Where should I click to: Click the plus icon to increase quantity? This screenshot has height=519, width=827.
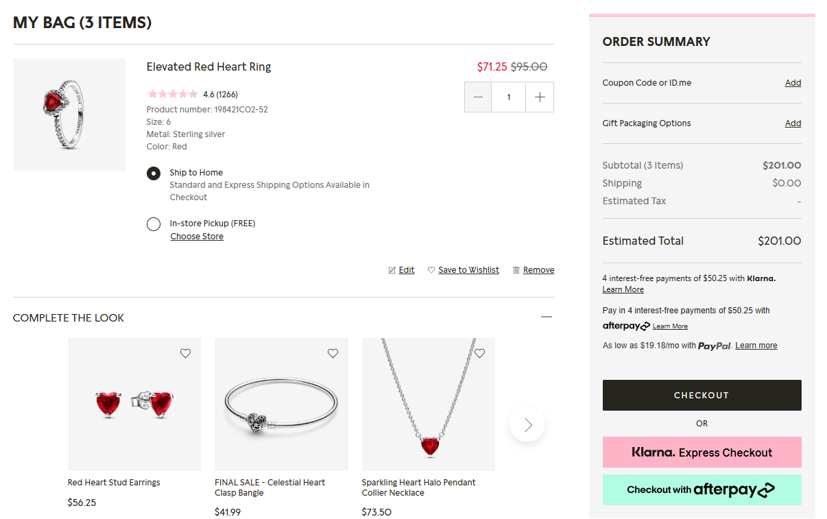click(x=540, y=97)
